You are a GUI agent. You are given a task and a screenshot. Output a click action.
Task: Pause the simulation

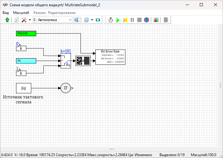click(132, 20)
